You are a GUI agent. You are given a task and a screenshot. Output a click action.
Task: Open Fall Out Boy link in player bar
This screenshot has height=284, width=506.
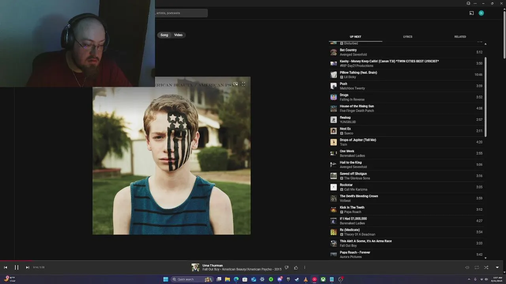211,269
